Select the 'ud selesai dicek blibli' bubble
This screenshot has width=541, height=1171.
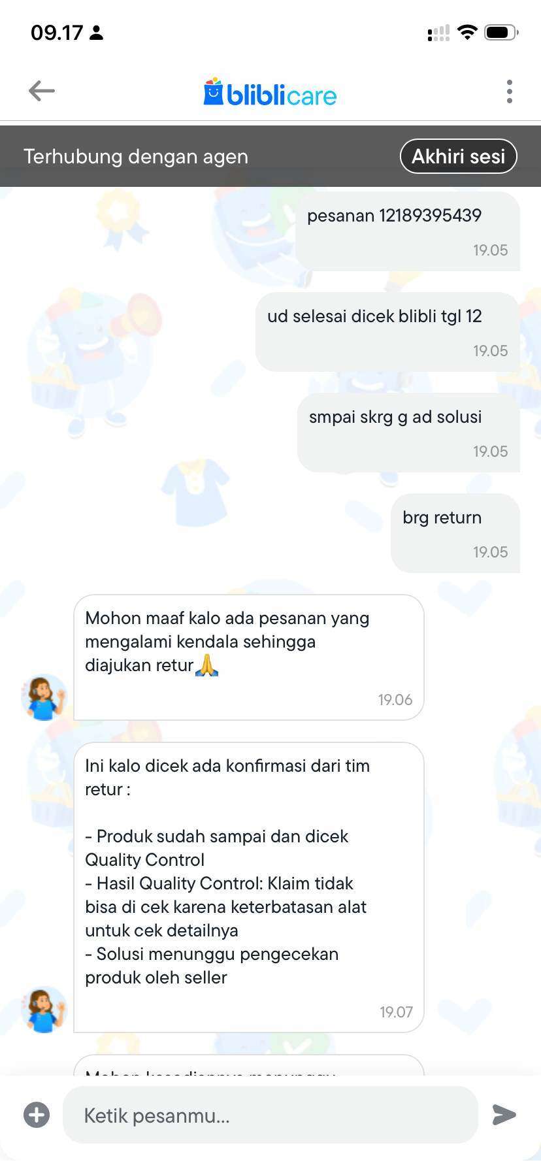[x=387, y=332]
